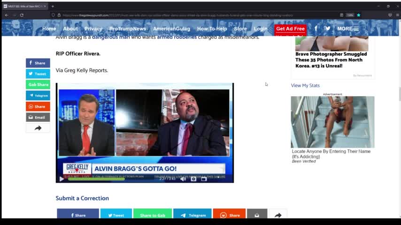Open the About page
This screenshot has width=401, height=225.
(70, 29)
